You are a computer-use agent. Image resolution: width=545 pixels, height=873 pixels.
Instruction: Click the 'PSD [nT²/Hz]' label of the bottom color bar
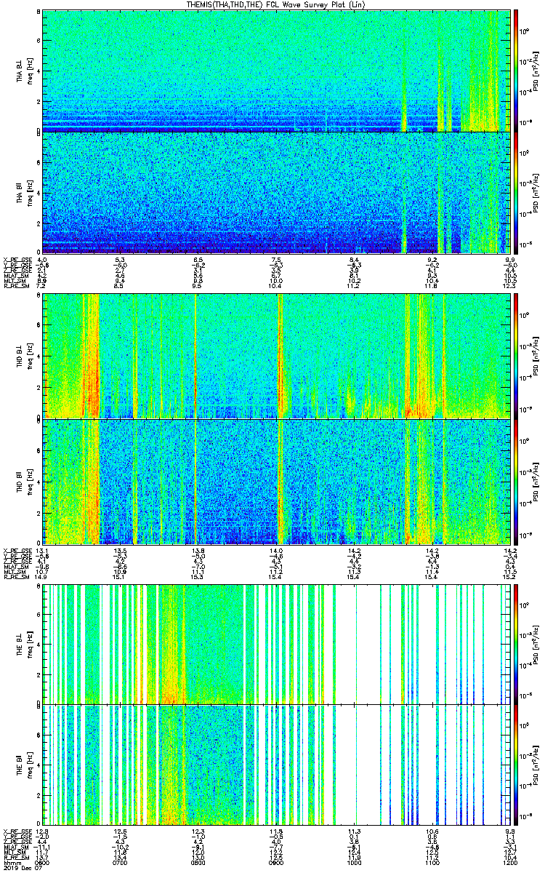pos(536,765)
